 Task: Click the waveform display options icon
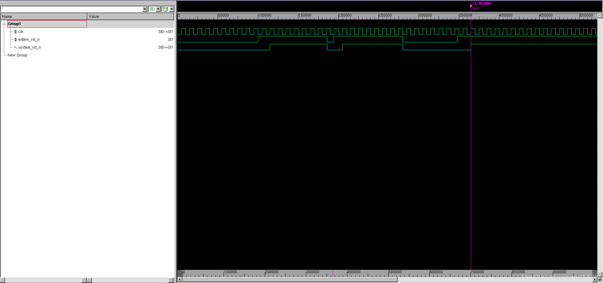point(166,9)
